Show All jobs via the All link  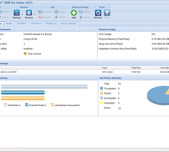119,108
